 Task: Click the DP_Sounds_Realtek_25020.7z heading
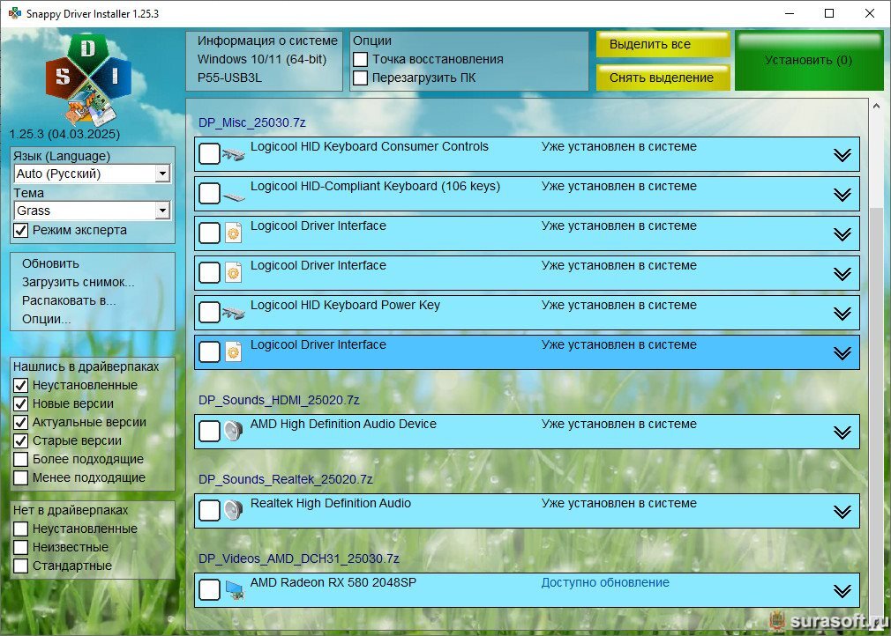click(285, 479)
